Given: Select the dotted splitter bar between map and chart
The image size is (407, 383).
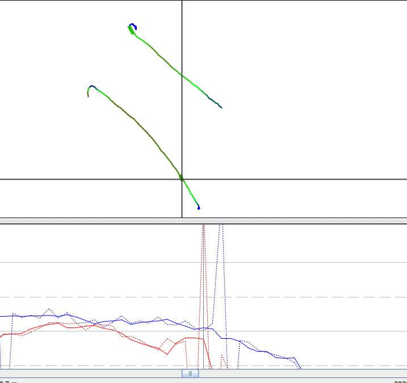Looking at the screenshot, I should click(x=203, y=220).
